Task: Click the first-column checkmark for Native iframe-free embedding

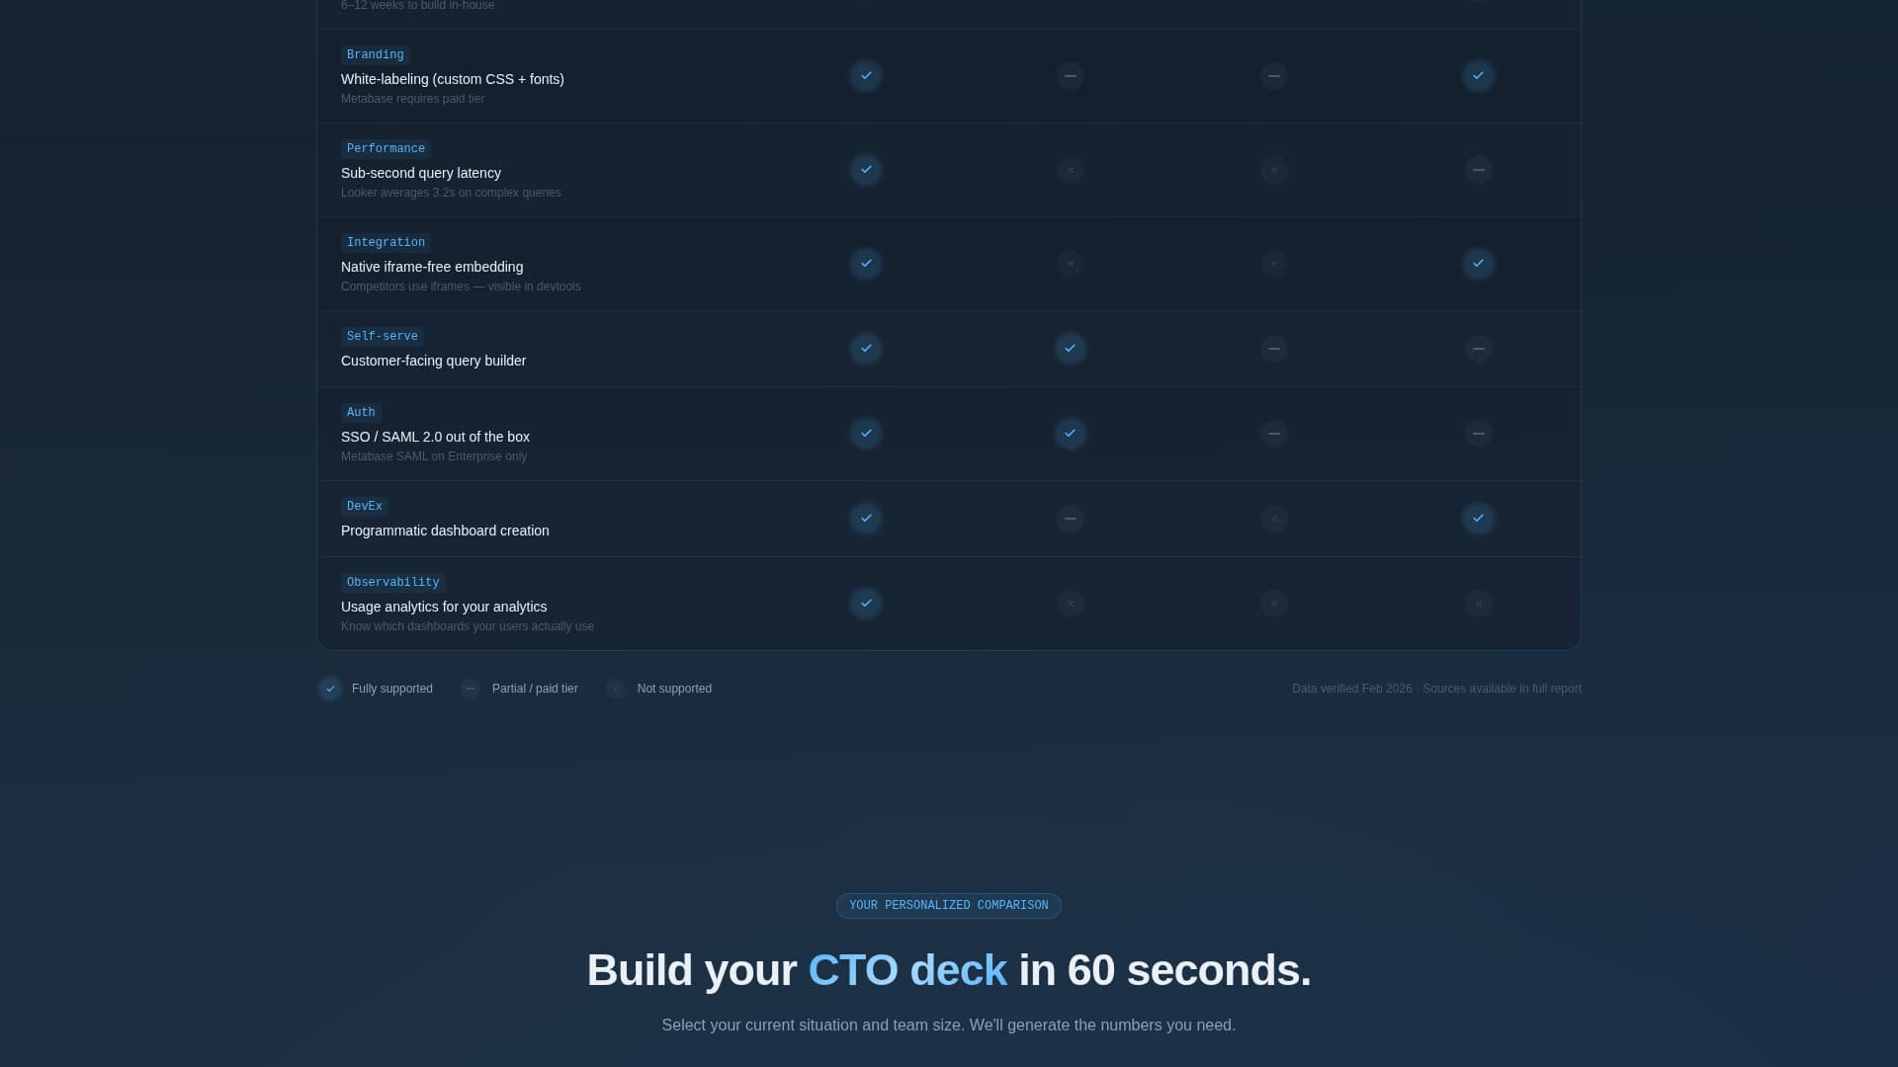Action: click(866, 264)
